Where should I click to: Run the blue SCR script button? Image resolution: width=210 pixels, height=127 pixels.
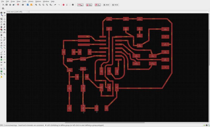[28, 5]
